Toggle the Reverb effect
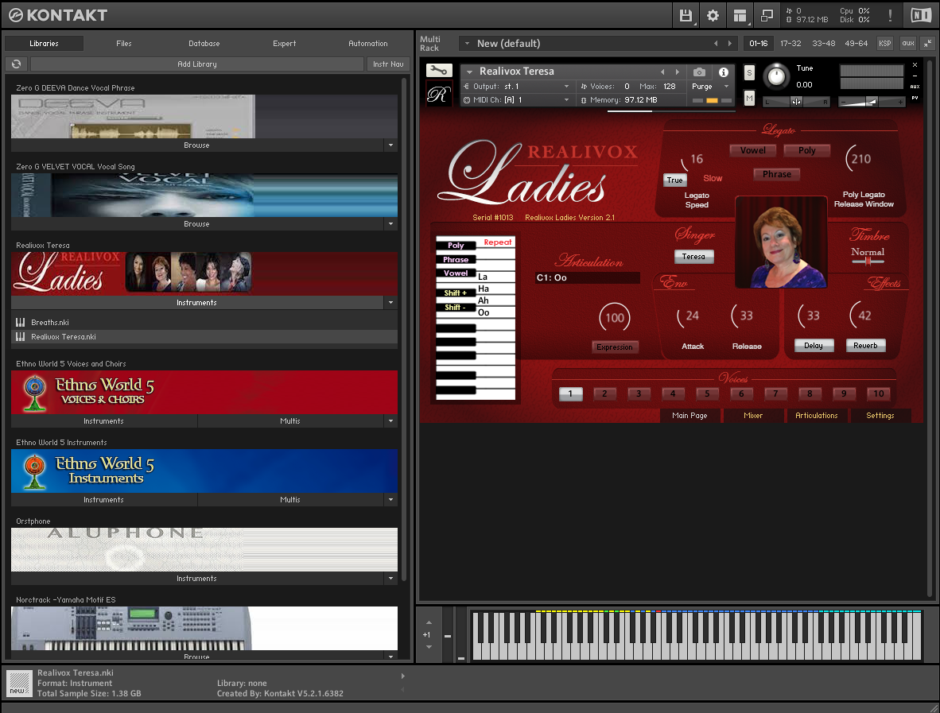940x713 pixels. point(865,346)
